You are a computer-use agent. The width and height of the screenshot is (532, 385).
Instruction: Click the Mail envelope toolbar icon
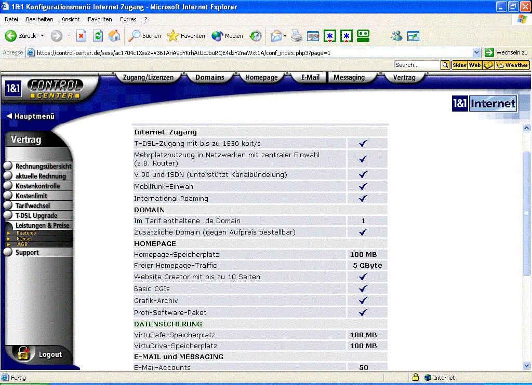coord(276,36)
